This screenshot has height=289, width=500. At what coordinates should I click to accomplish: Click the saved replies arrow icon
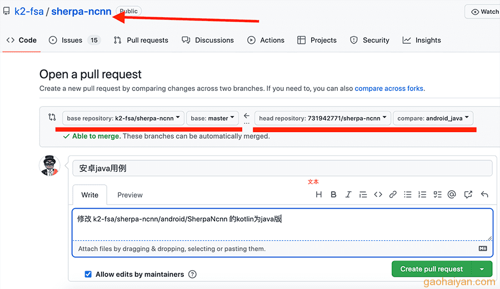click(x=484, y=195)
